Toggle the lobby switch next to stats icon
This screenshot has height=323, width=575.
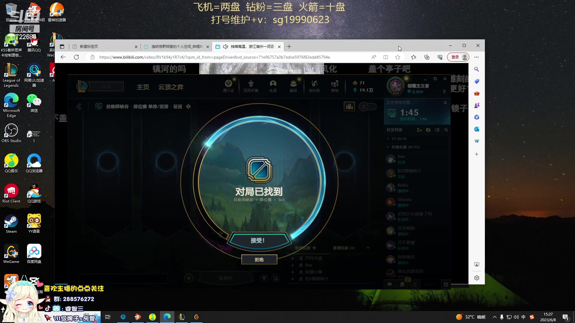[368, 106]
